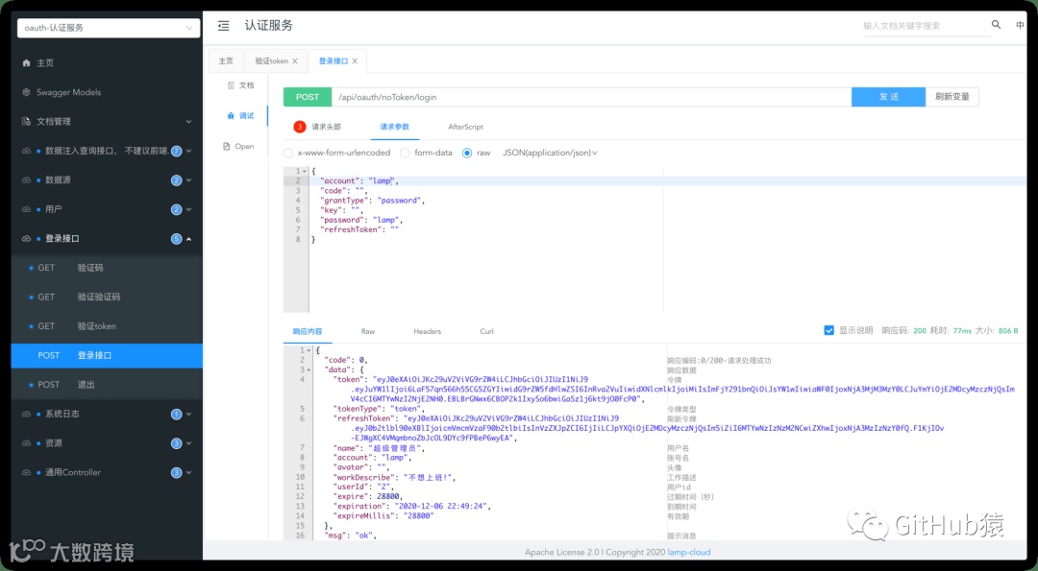
Task: Click the /api/oauth/noToken/login URL field
Action: click(x=591, y=97)
